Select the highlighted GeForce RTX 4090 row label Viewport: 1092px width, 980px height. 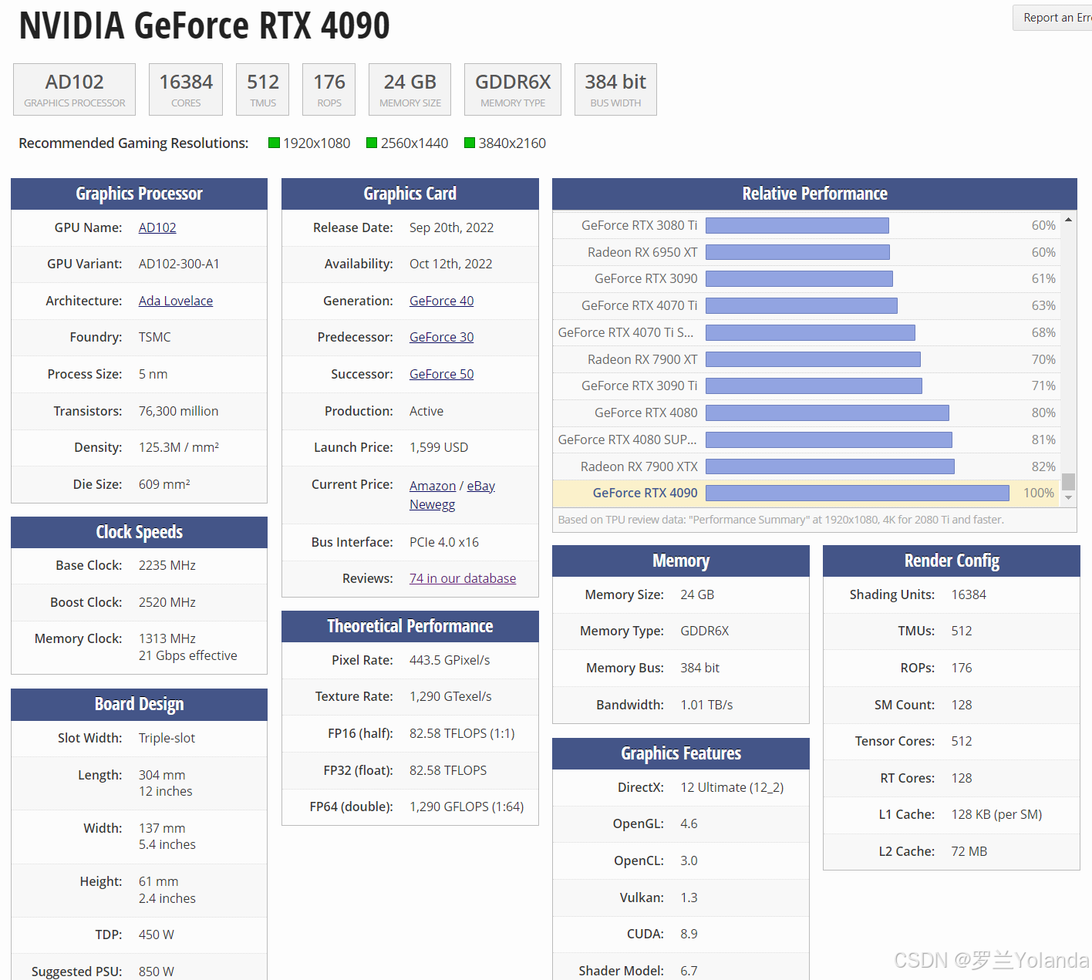click(x=645, y=493)
